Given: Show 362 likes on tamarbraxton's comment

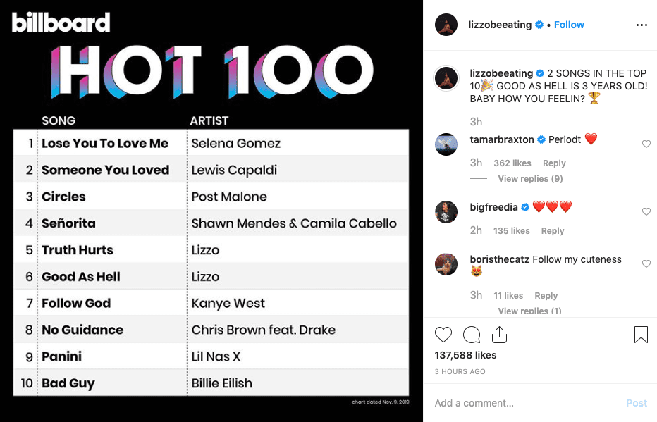Looking at the screenshot, I should click(x=512, y=163).
